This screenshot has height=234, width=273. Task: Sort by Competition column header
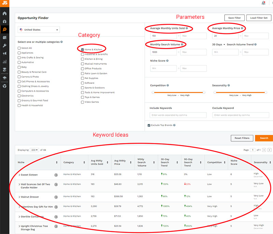click(216, 162)
